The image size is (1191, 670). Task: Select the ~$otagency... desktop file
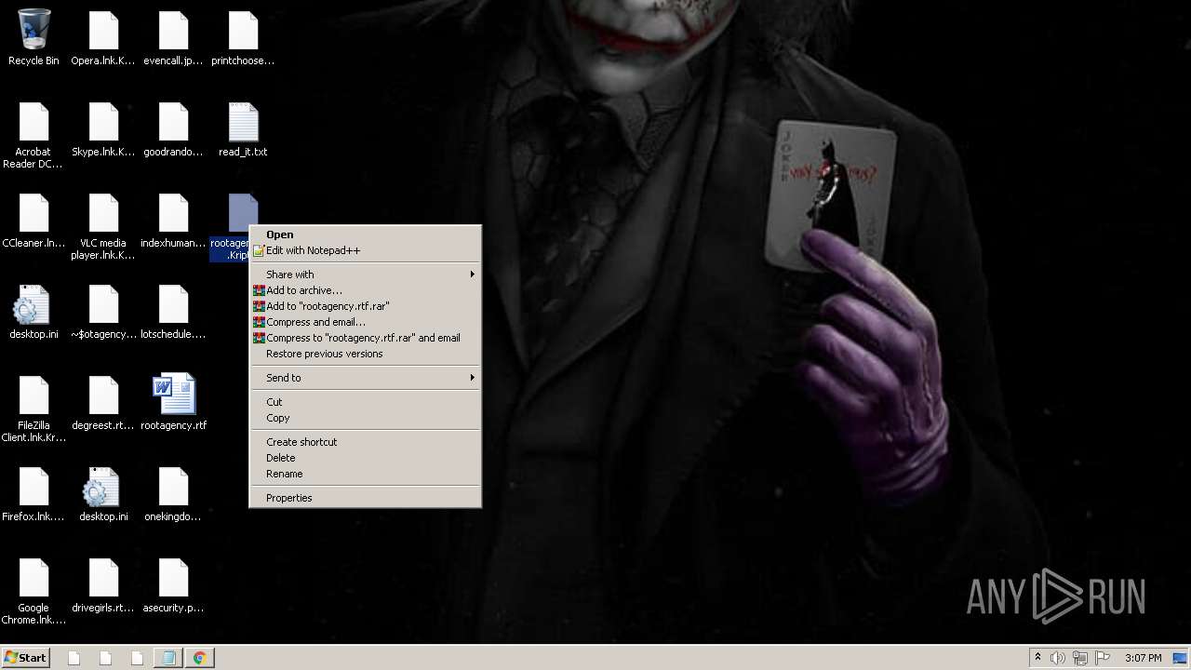[103, 313]
